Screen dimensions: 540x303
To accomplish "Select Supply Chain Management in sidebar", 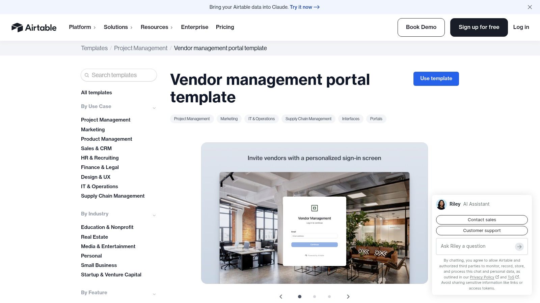I will click(x=113, y=196).
